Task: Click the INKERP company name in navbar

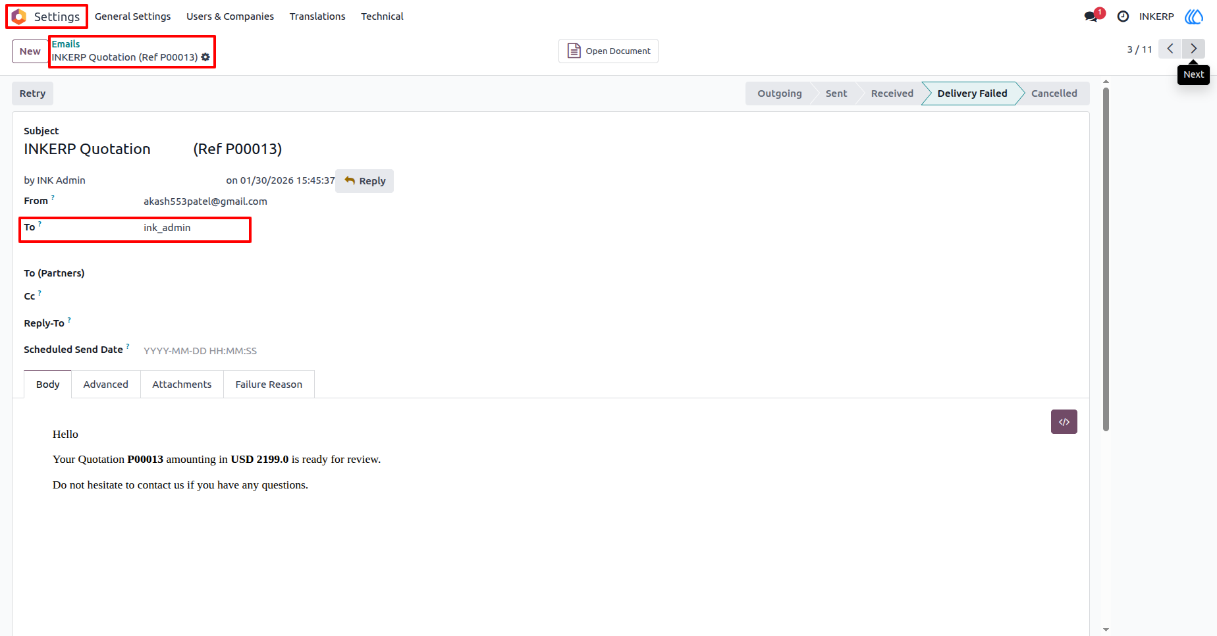Action: click(1156, 16)
